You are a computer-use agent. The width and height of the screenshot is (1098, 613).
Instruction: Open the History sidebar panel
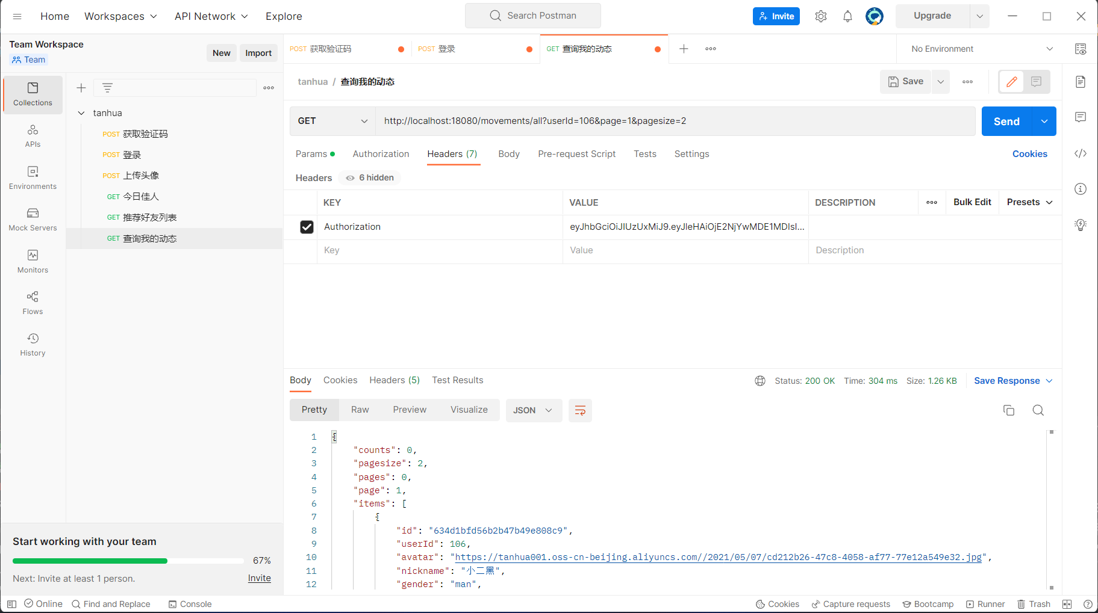tap(33, 345)
